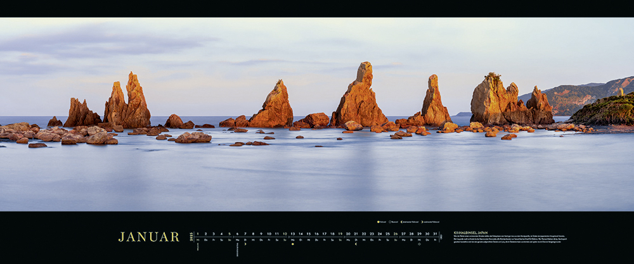634x264 pixels.
Task: Select the Vollmond legend icon
Action: tap(378, 222)
